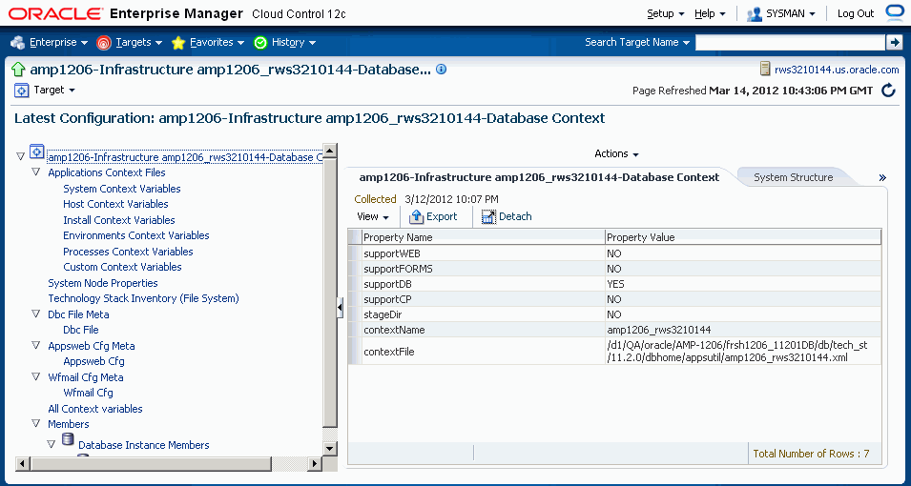The image size is (911, 486).
Task: Select the Appsweb Cfg tree item
Action: tap(93, 361)
